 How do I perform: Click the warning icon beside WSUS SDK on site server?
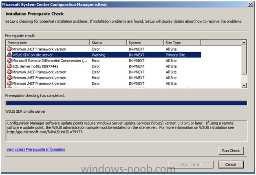9,55
